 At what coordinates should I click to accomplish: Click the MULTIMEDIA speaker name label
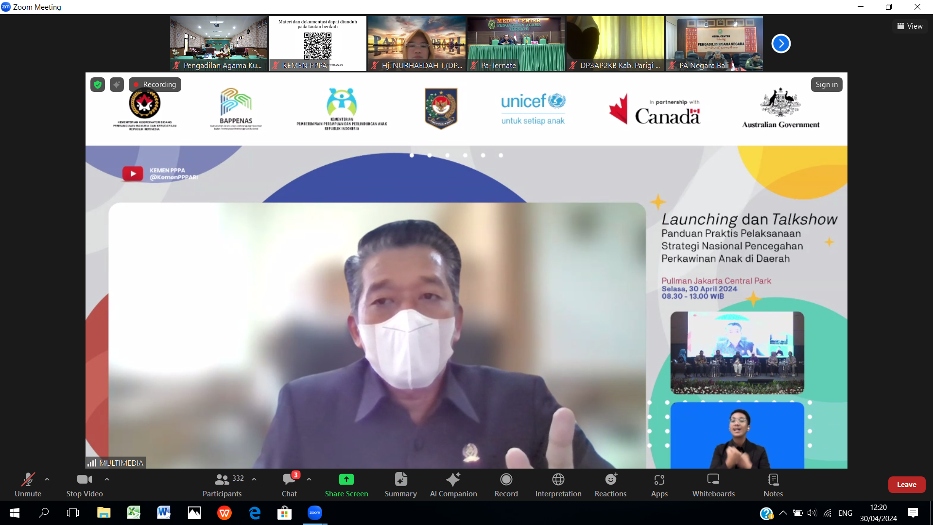pos(116,463)
